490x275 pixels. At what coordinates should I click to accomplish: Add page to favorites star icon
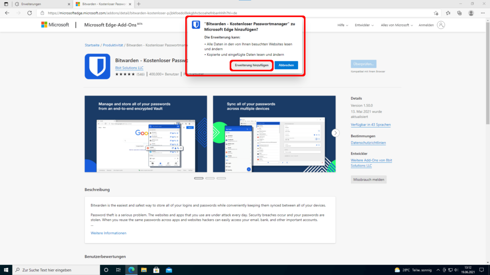coord(436,13)
